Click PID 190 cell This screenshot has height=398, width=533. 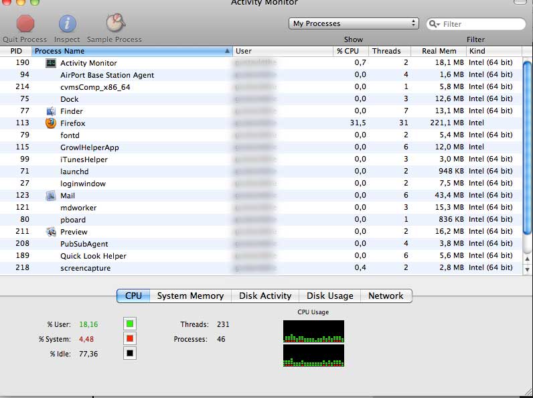coord(23,62)
